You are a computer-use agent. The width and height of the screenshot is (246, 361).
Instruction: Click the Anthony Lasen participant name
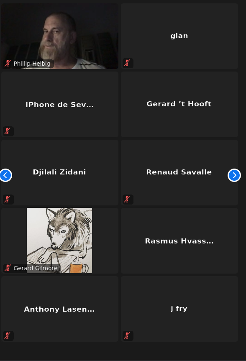59,309
